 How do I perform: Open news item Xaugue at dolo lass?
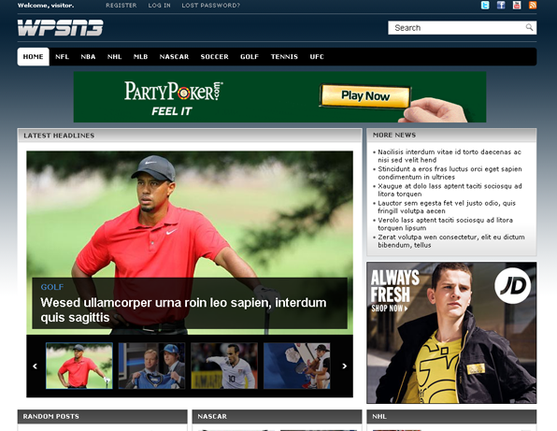450,190
